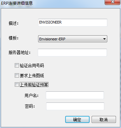Viewport: 121px width, 128px height.
Task: Click the 服务器地址: label
Action: coord(20,52)
